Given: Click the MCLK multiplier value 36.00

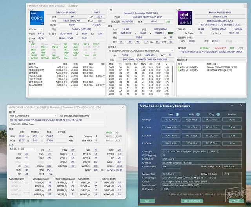Looking at the screenshot, I should (x=22, y=136).
